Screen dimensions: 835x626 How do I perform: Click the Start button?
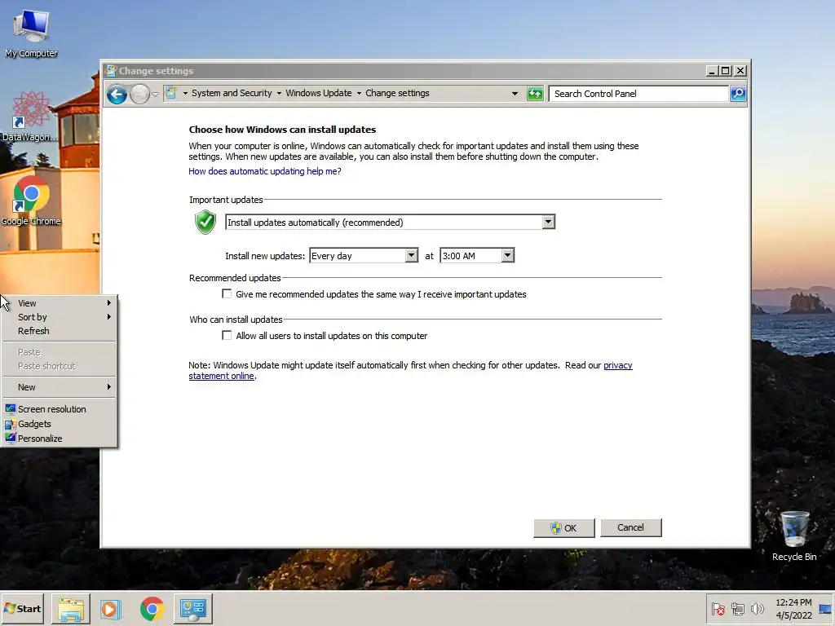tap(22, 608)
